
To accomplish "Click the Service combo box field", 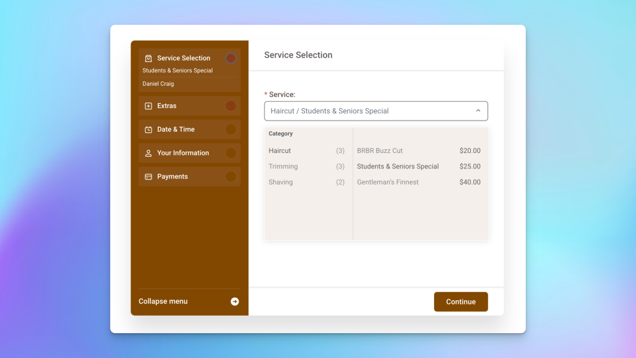I will click(376, 111).
